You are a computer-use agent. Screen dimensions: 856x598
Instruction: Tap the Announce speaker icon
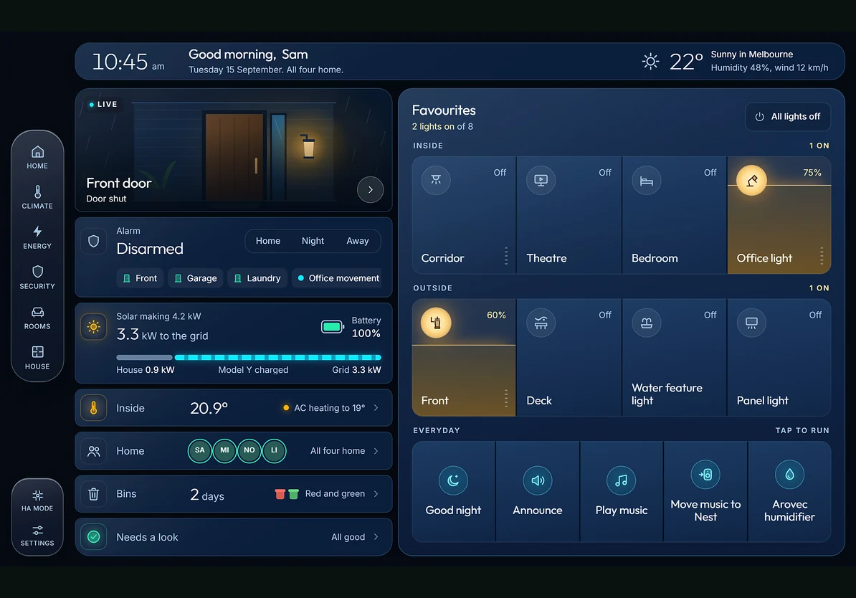coord(538,480)
